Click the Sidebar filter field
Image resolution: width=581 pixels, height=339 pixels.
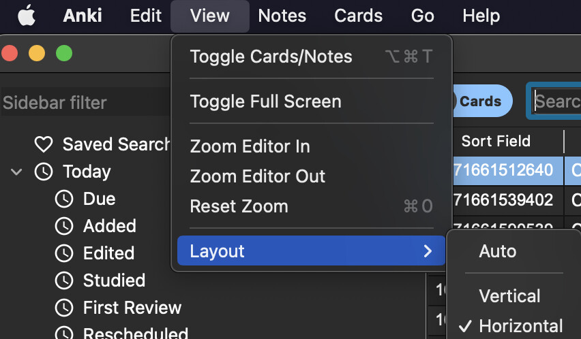82,103
